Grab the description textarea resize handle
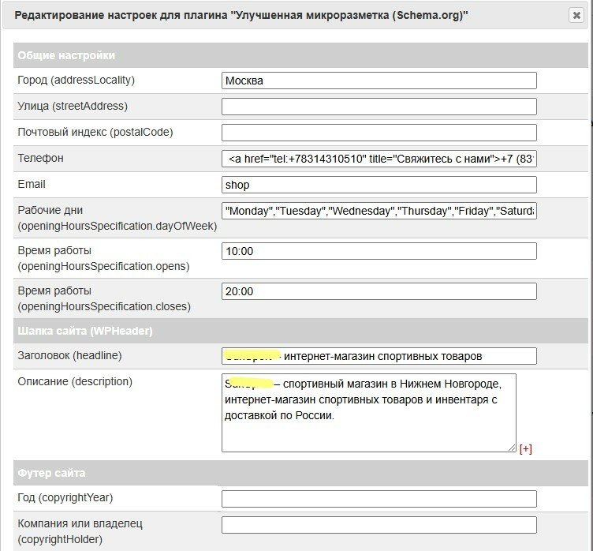 (512, 448)
